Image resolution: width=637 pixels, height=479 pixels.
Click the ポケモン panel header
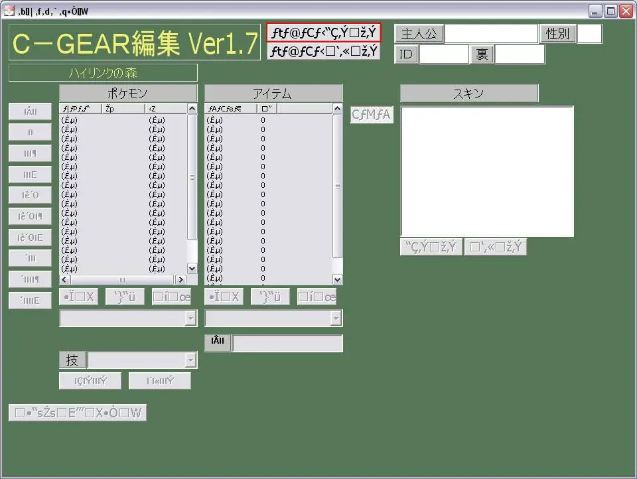(128, 93)
